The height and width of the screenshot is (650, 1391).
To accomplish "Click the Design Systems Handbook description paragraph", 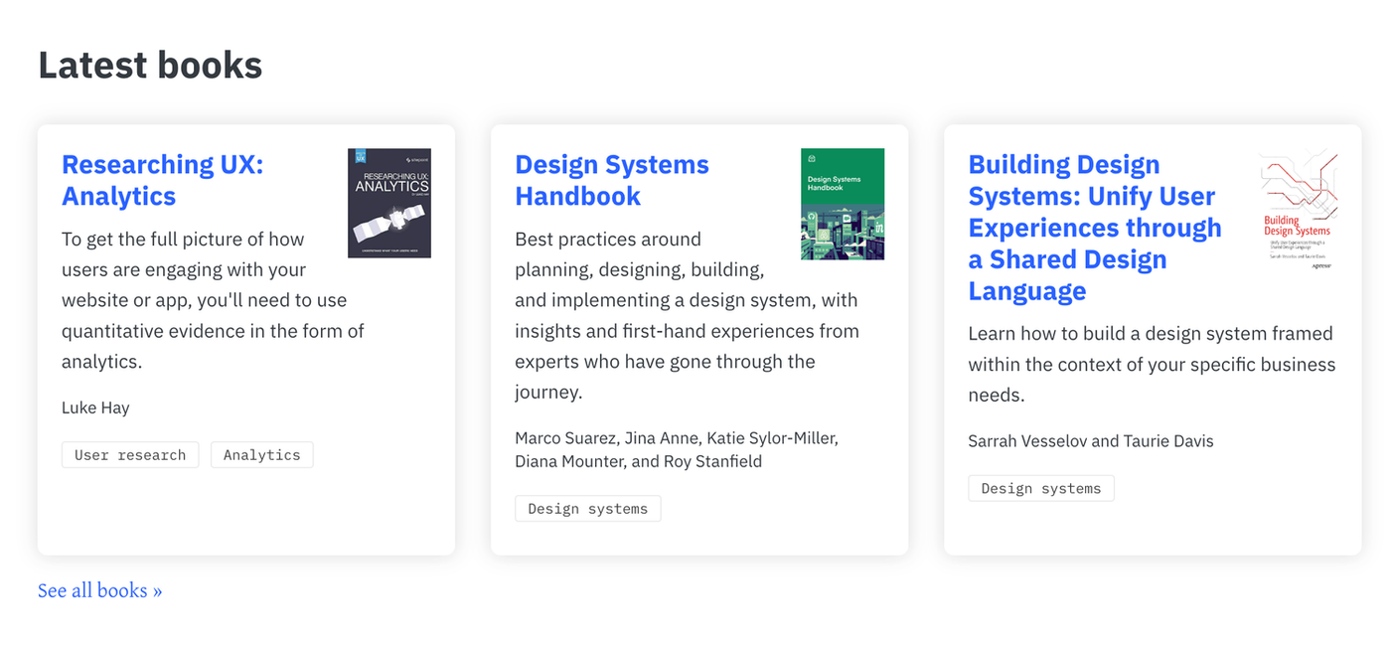I will [686, 331].
